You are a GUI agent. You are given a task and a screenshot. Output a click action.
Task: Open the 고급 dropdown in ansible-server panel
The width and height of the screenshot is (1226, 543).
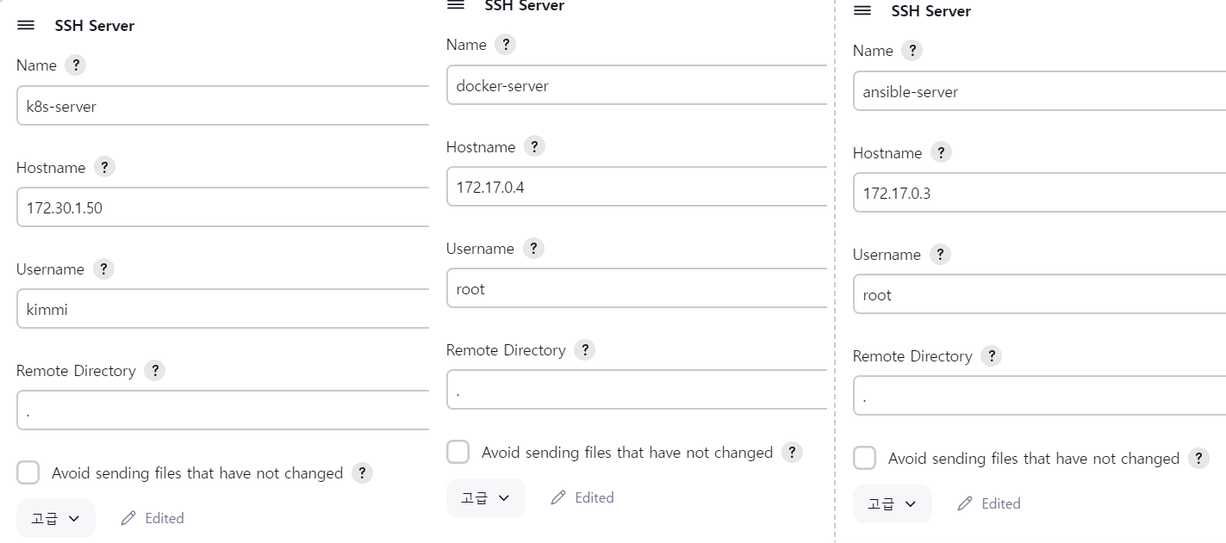coord(892,503)
